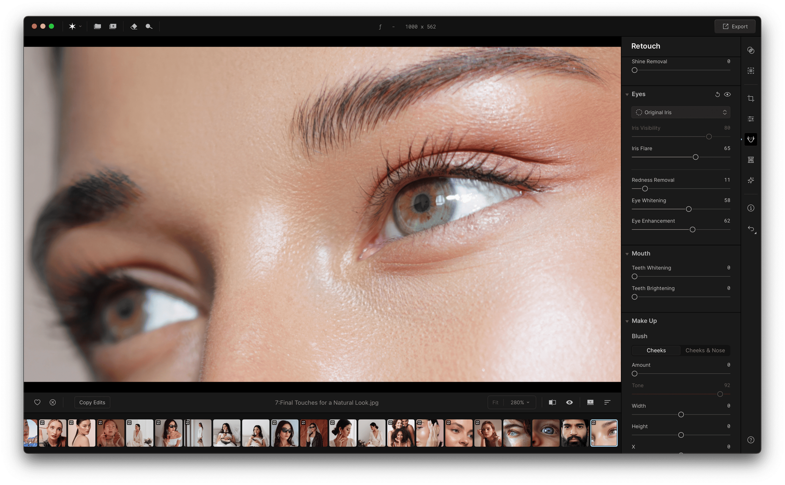Toggle preview eye icon below the photo

(569, 402)
